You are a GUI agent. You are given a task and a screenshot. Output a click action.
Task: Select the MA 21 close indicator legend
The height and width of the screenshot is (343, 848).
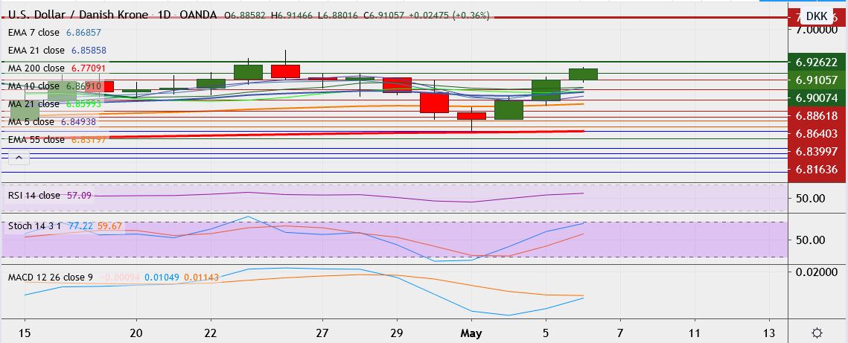[x=35, y=103]
